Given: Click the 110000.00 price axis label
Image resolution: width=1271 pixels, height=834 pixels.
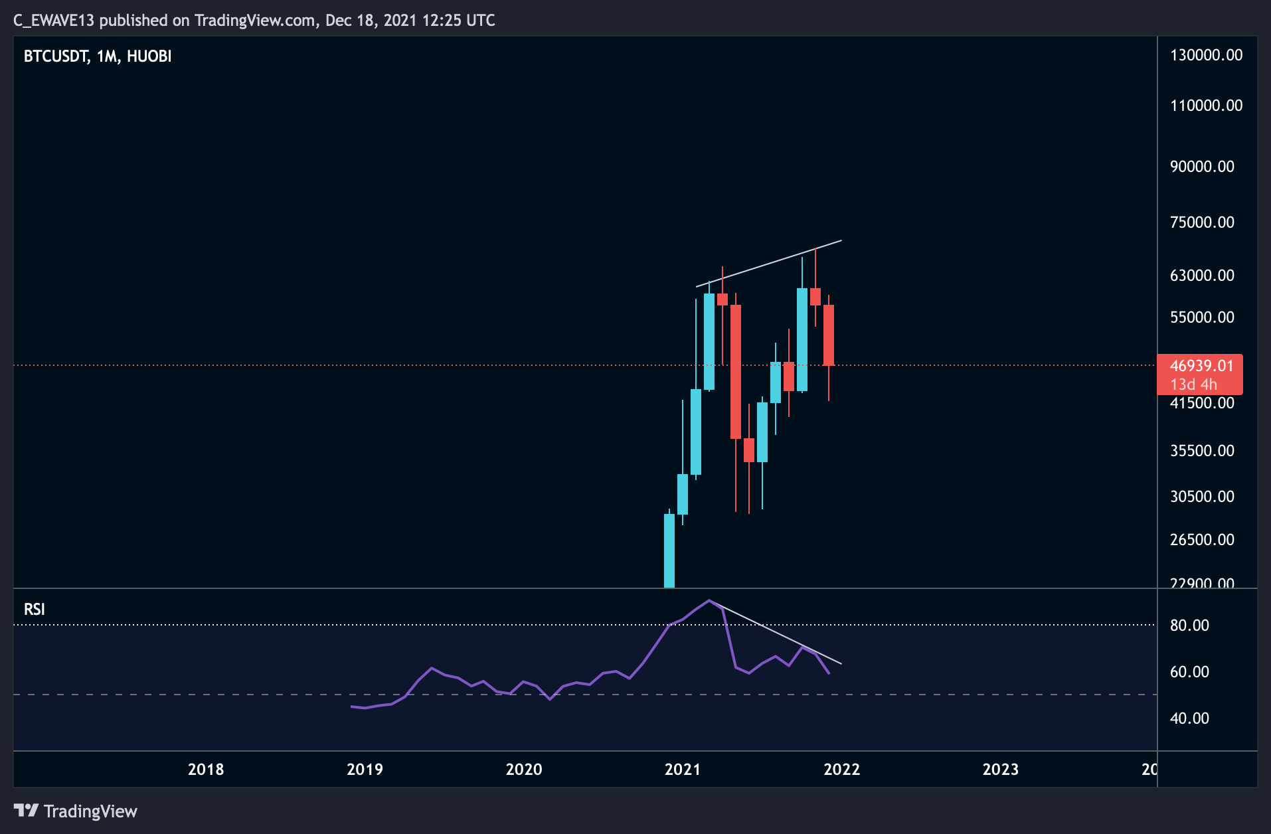Looking at the screenshot, I should click(x=1206, y=106).
